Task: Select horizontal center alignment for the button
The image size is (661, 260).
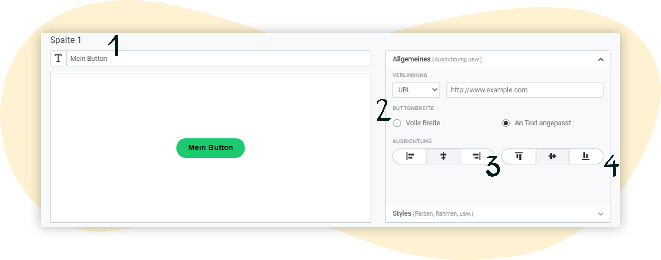Action: tap(444, 156)
